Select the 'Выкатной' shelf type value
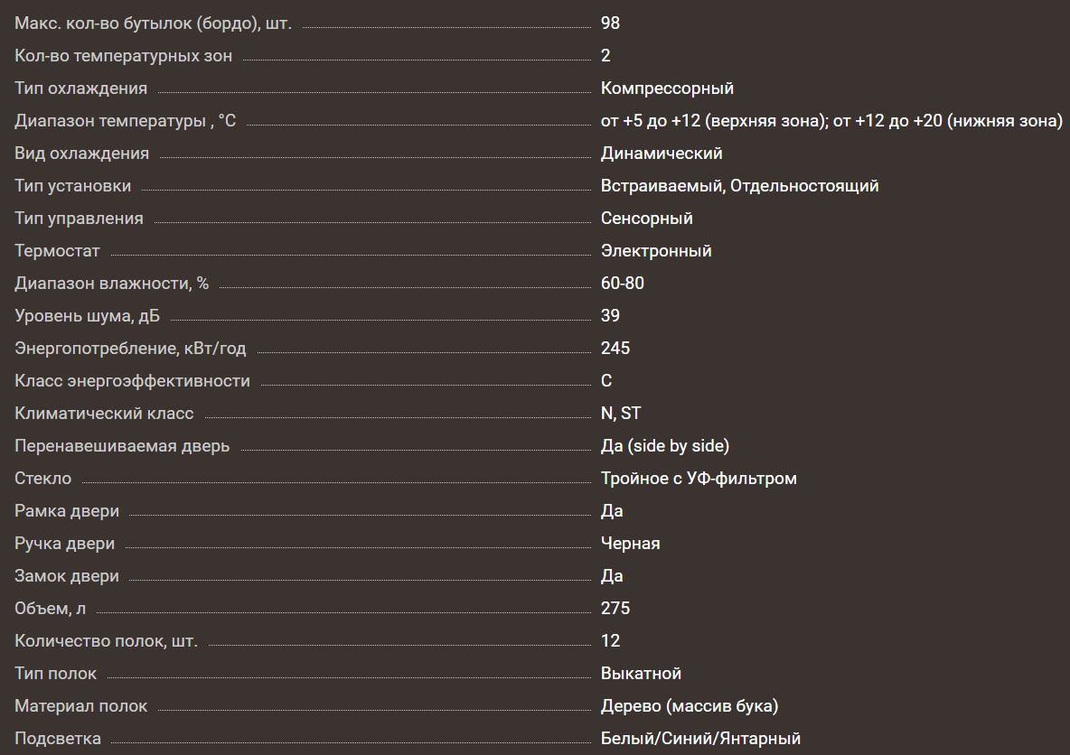The height and width of the screenshot is (755, 1070). point(641,674)
